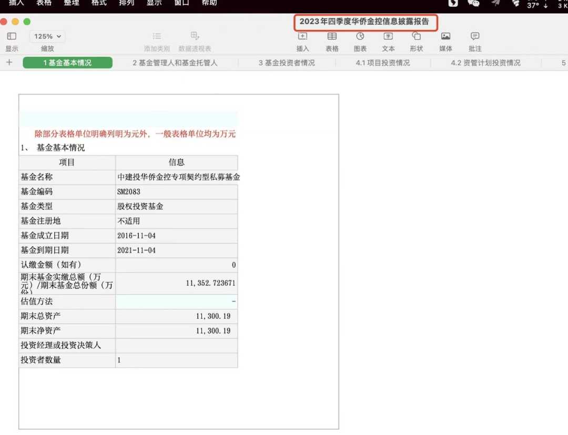The width and height of the screenshot is (568, 435).
Task: Click the 估值方法 value cell
Action: [176, 302]
